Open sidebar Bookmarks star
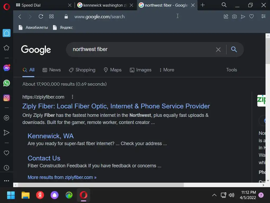270x203 pixels. coord(7,48)
